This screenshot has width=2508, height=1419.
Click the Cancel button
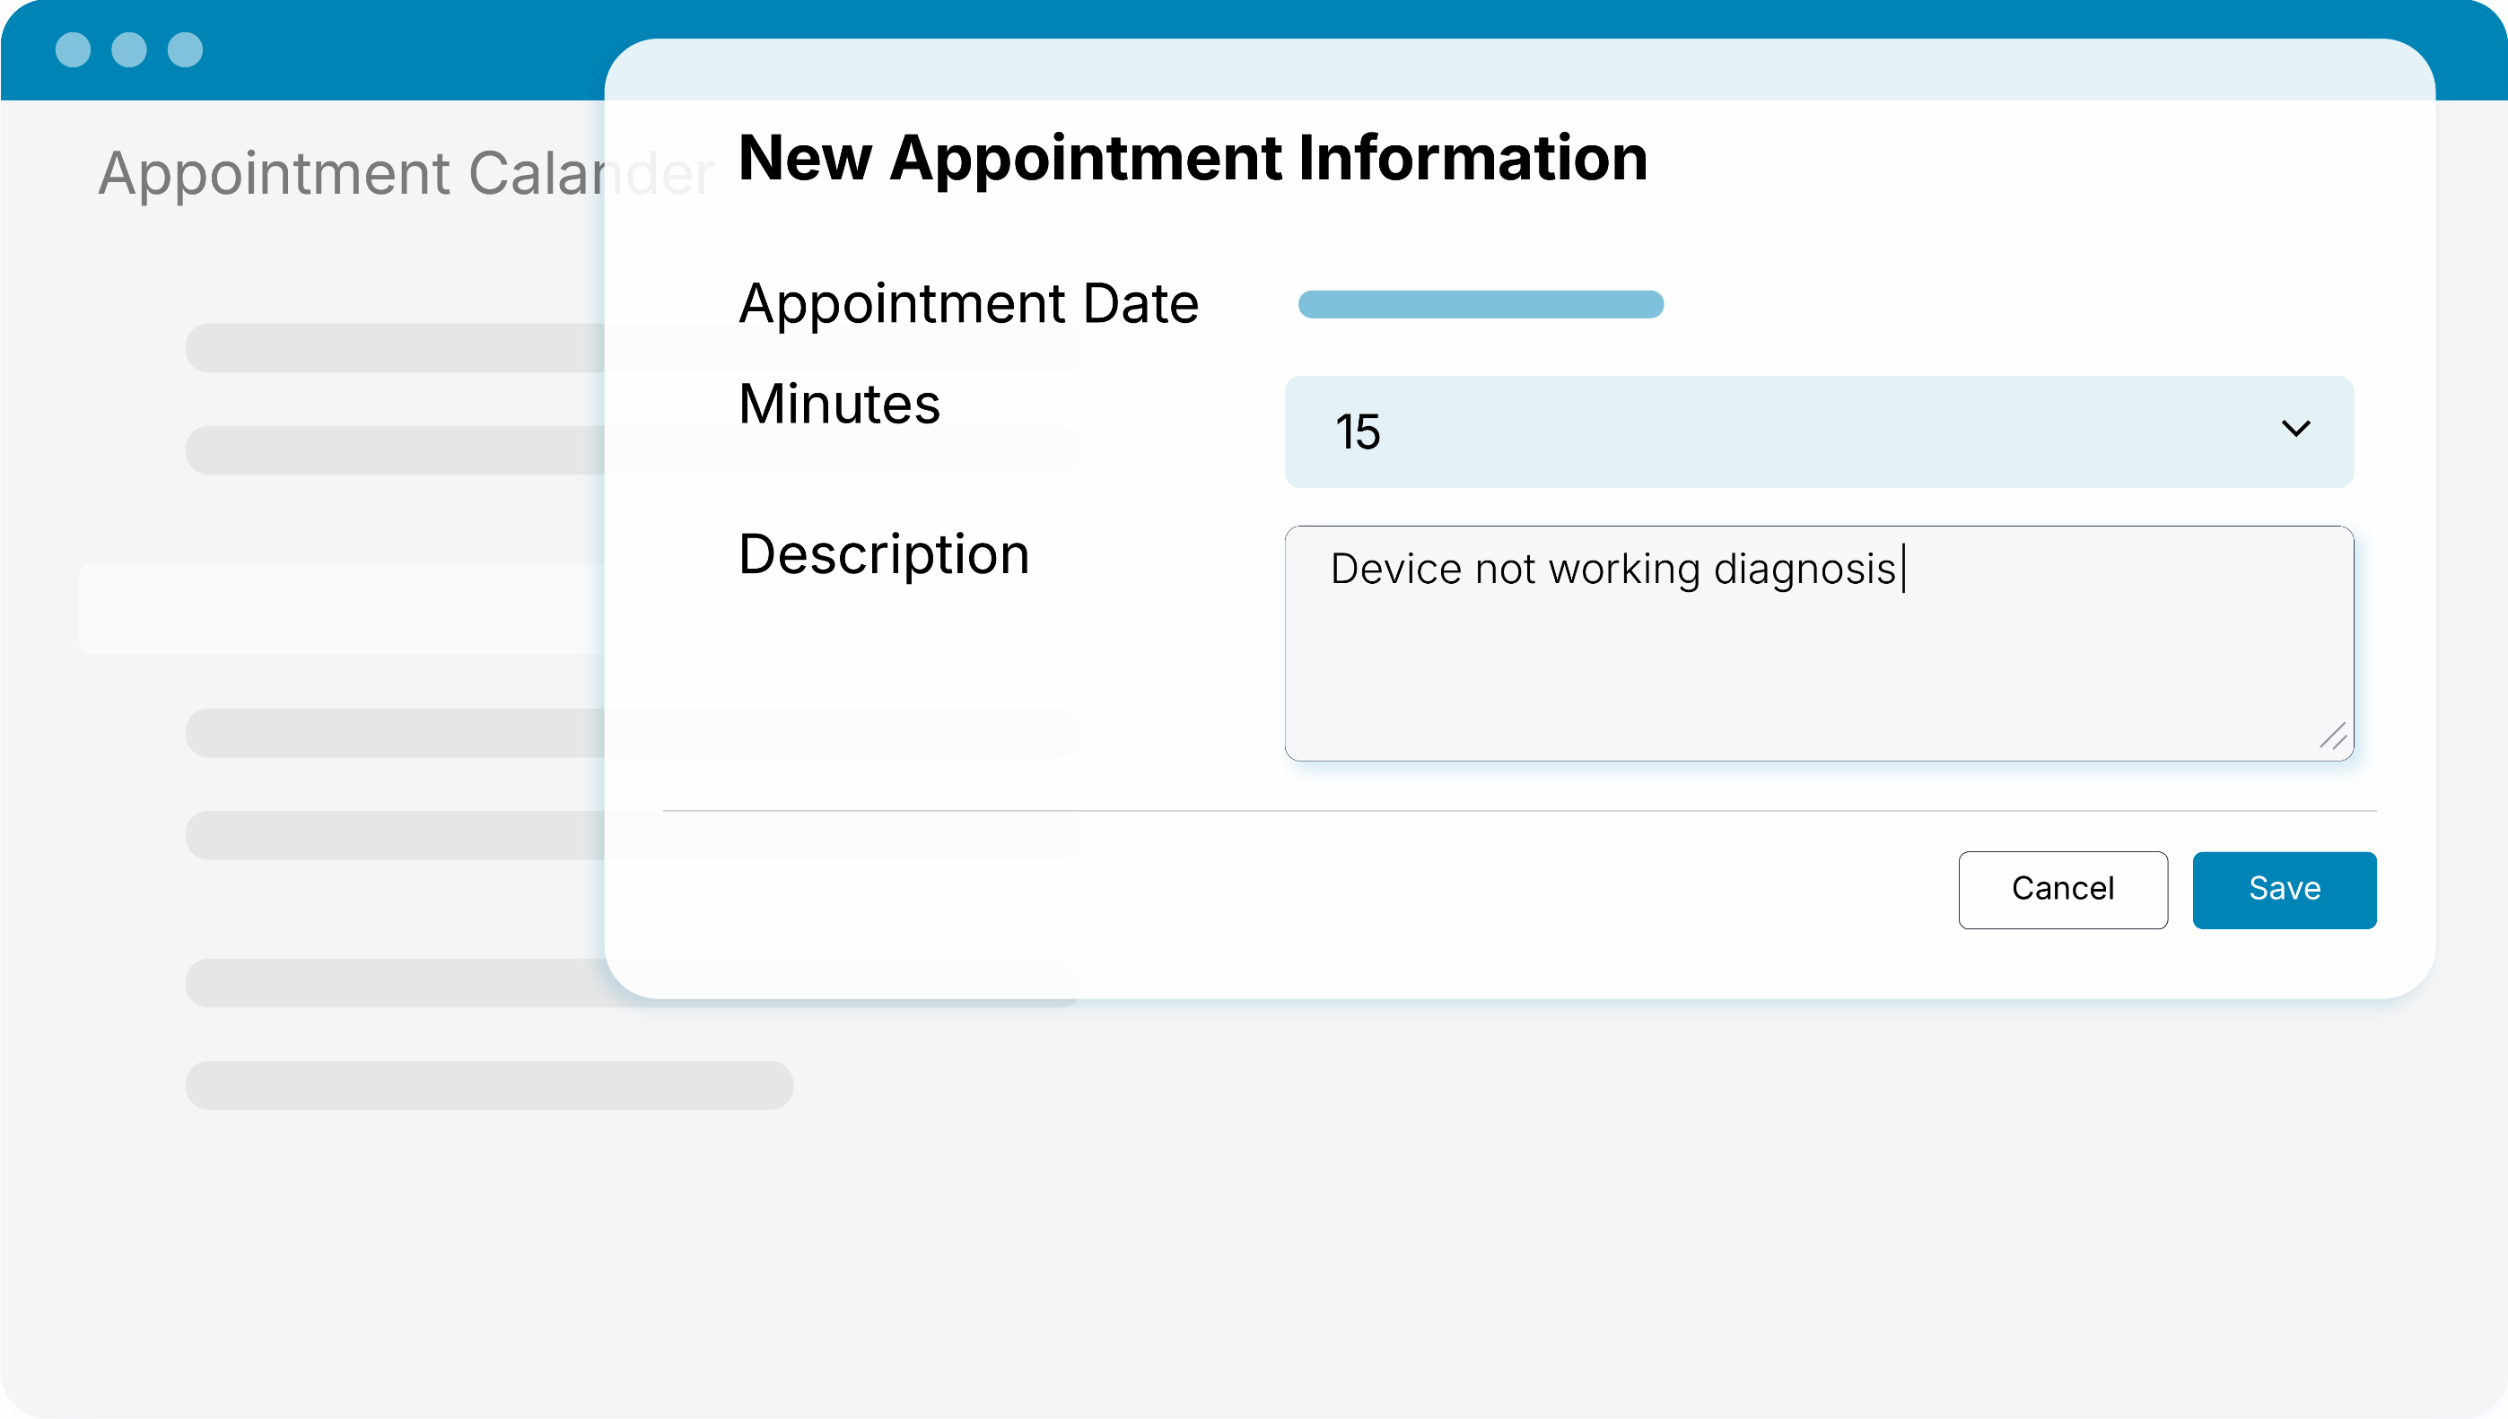2063,890
